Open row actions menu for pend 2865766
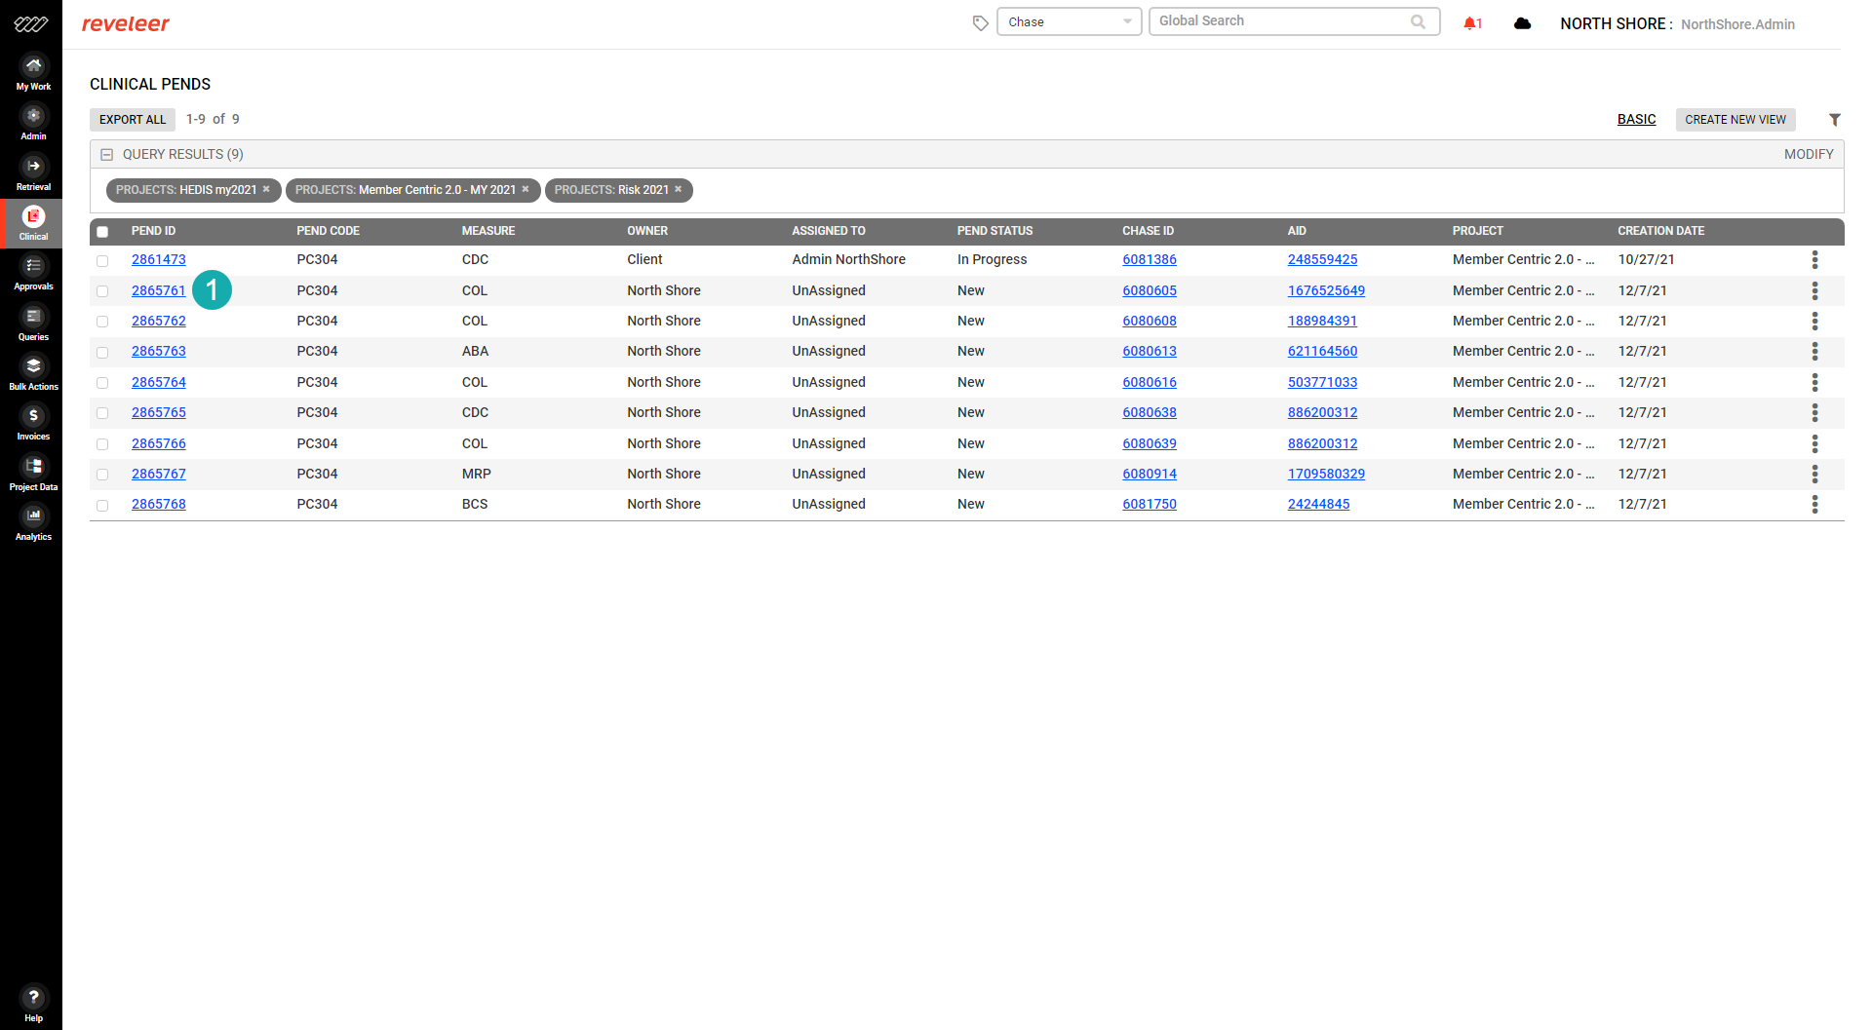Image resolution: width=1872 pixels, height=1030 pixels. click(x=1814, y=443)
